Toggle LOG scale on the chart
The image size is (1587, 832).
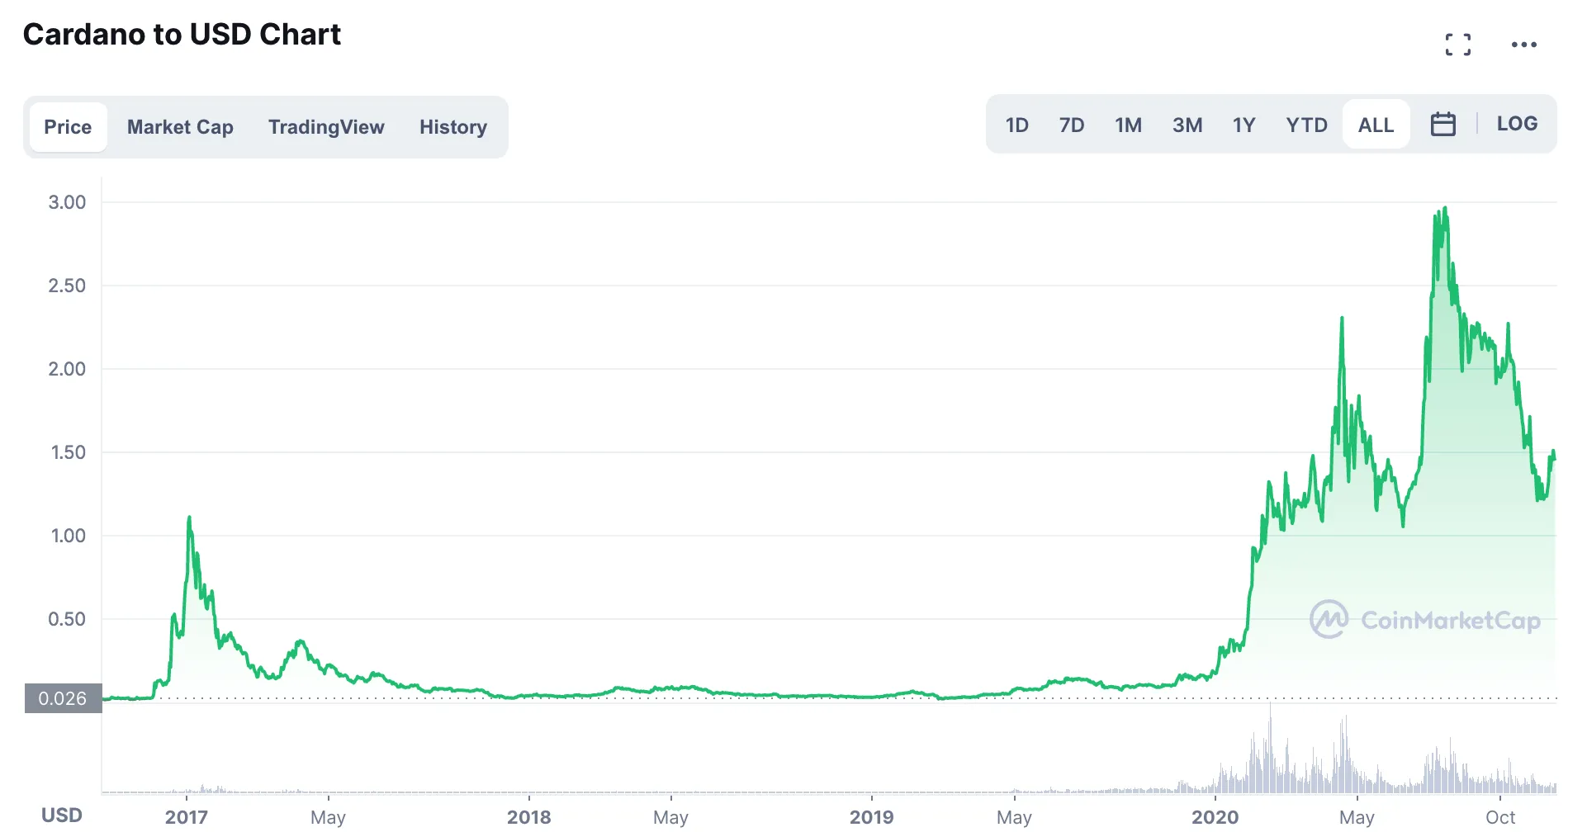pyautogui.click(x=1518, y=124)
